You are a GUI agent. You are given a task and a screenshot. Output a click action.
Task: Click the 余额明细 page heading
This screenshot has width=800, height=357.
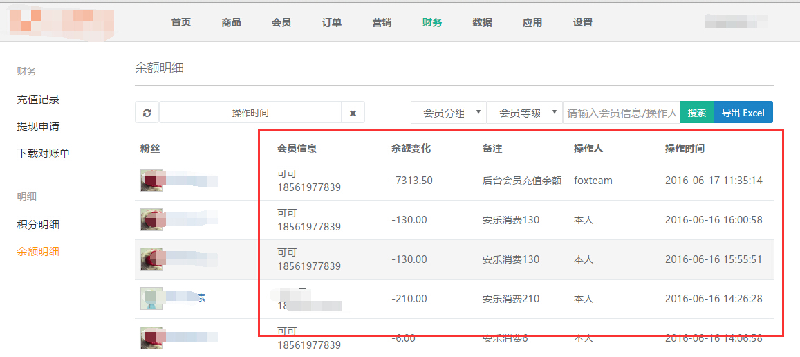click(x=159, y=68)
